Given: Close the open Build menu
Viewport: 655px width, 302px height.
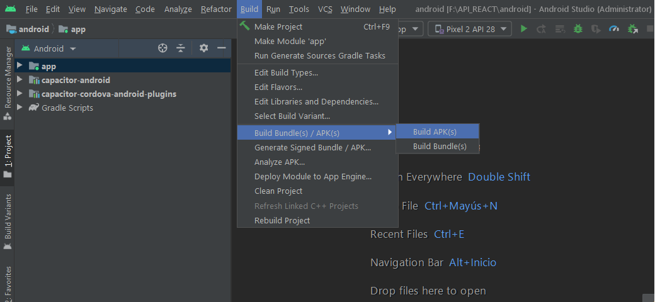Looking at the screenshot, I should coord(249,9).
